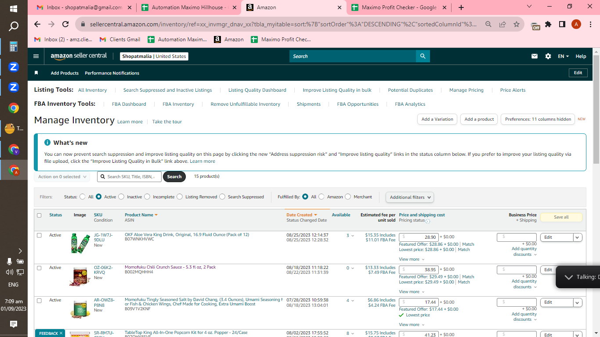Open the Seller Central messages mail icon

(x=535, y=56)
